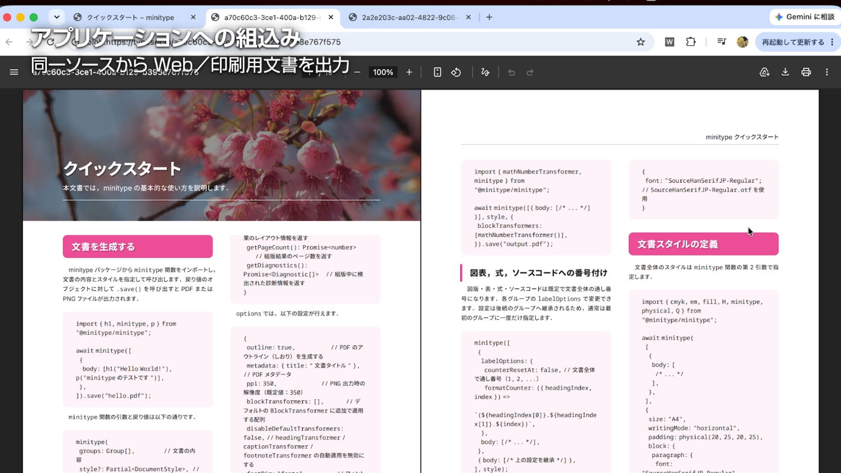Click the 100% zoom level field

(x=383, y=72)
